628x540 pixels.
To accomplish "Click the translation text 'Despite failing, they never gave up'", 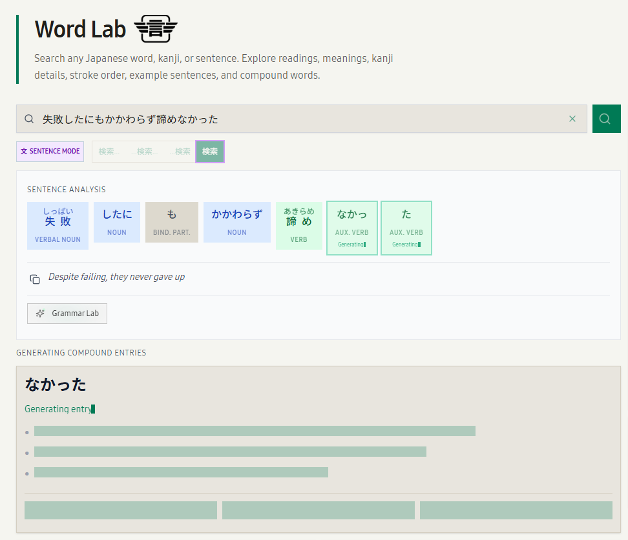I will click(116, 277).
